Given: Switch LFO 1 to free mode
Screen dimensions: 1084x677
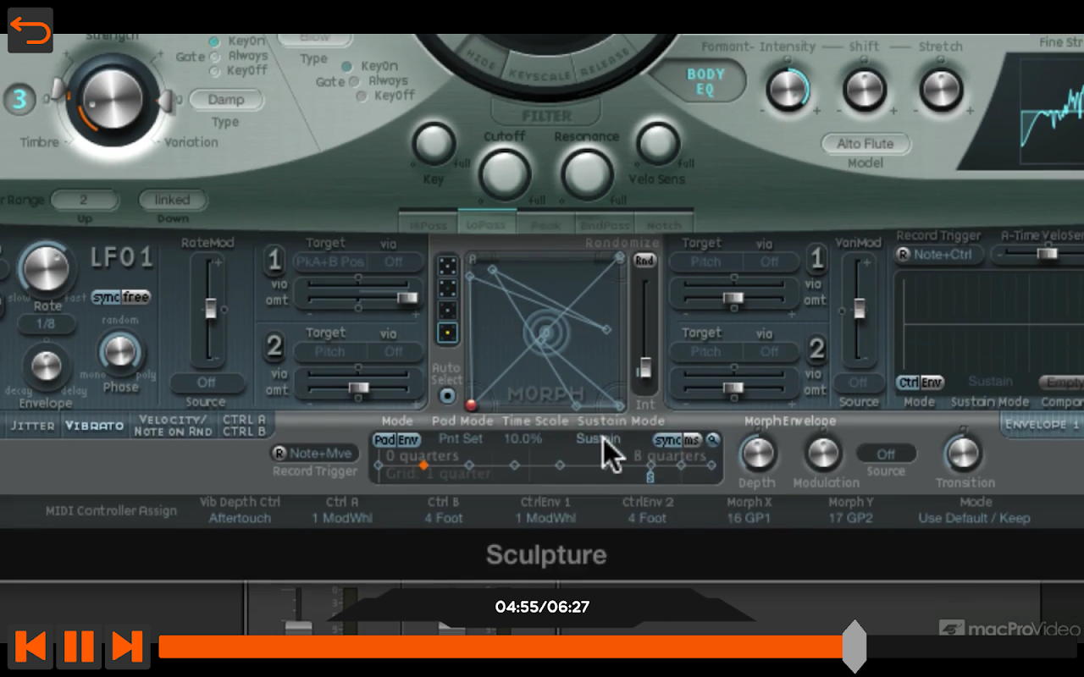Looking at the screenshot, I should click(x=135, y=297).
